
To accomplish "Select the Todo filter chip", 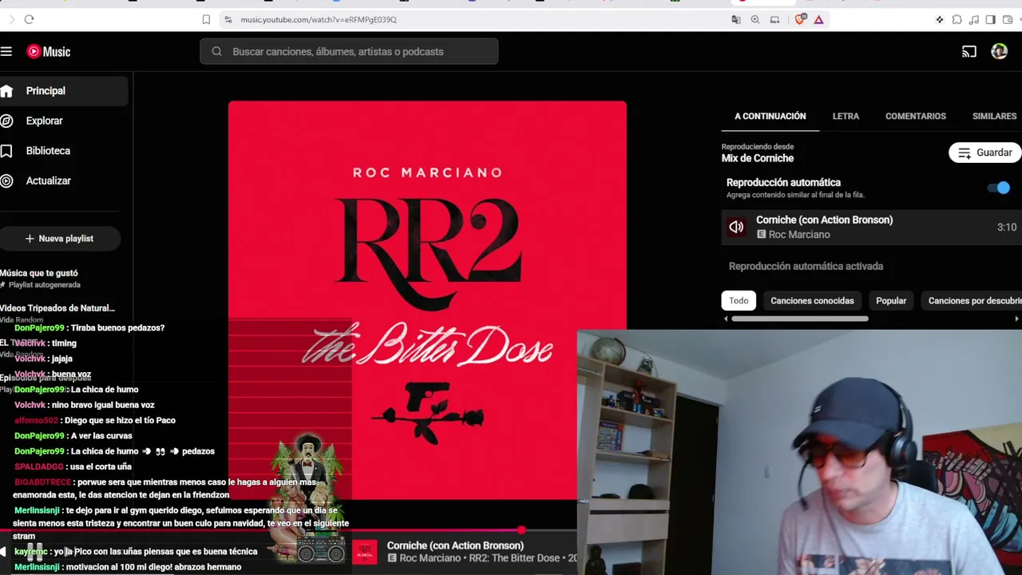I will (x=739, y=300).
